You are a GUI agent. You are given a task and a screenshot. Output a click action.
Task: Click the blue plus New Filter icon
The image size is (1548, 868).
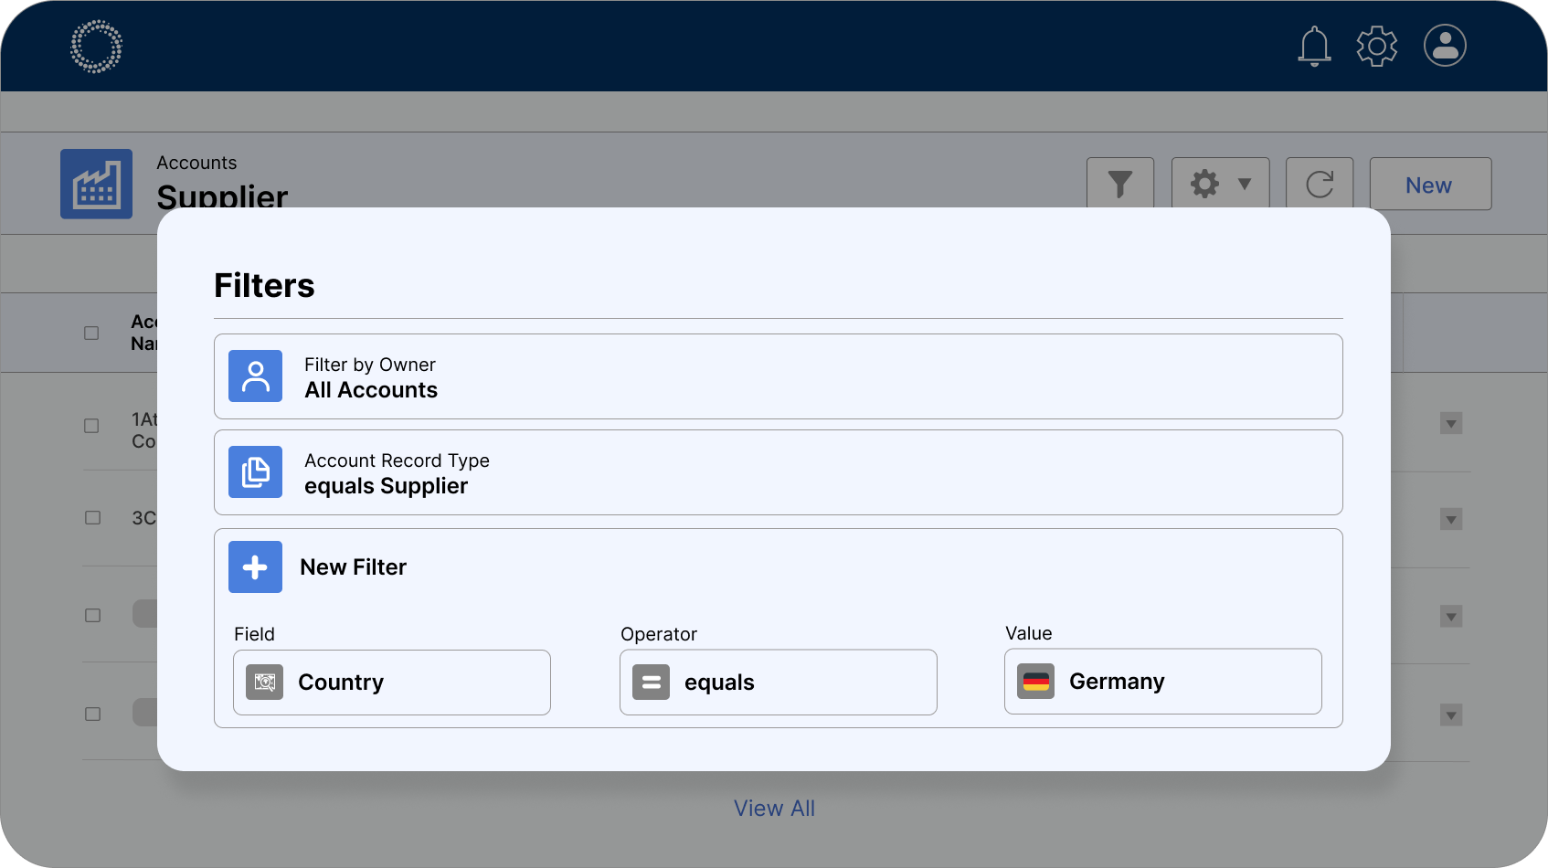click(x=255, y=567)
